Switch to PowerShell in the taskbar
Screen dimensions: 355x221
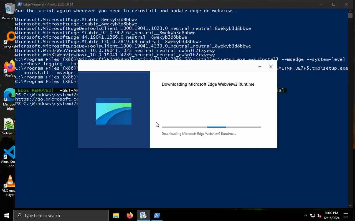coord(157,215)
